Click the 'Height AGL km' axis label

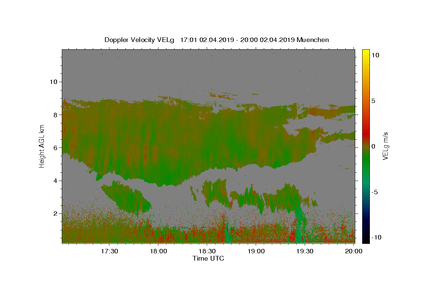[x=42, y=146]
